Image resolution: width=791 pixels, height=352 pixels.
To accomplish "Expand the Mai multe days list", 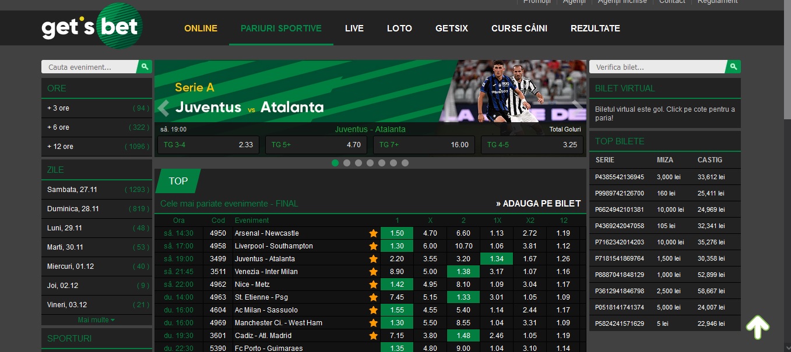I will (x=96, y=320).
